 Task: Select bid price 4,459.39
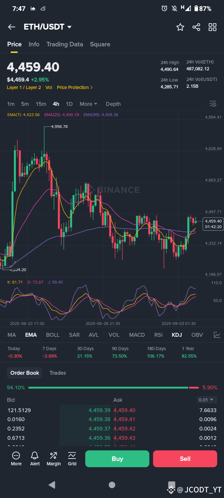click(x=100, y=410)
